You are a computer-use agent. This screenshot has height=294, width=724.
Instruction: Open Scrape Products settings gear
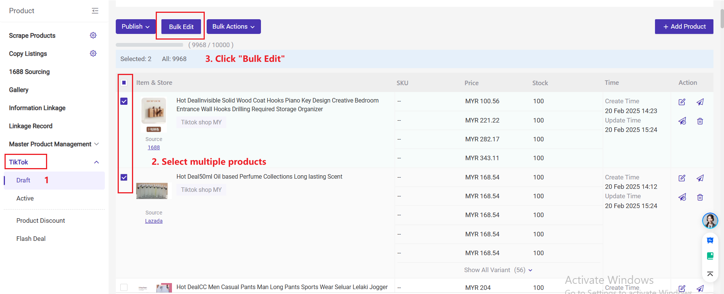click(93, 35)
